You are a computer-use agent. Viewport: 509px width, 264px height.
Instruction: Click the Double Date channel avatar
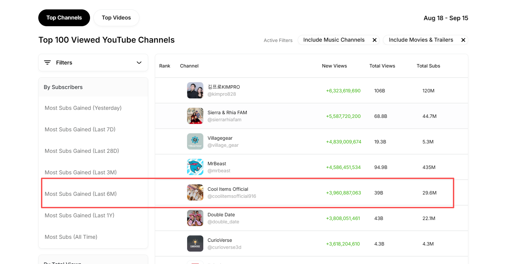[195, 218]
